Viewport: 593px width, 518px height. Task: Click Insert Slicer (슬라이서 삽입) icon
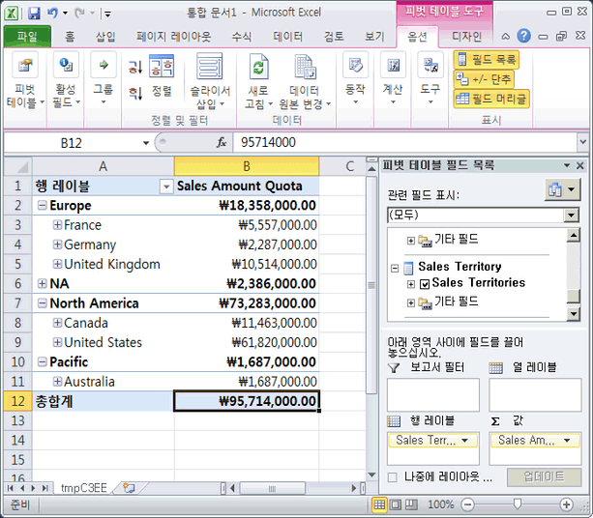coord(209,67)
